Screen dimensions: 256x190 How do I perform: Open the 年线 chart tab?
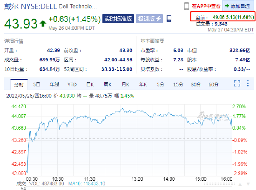[x=54, y=85]
